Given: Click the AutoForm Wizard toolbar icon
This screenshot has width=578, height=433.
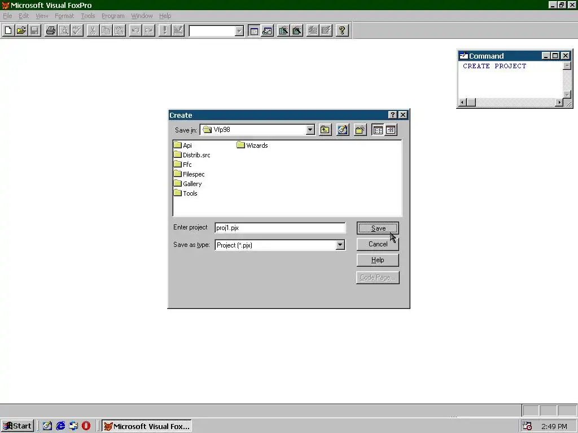Looking at the screenshot, I should [312, 30].
